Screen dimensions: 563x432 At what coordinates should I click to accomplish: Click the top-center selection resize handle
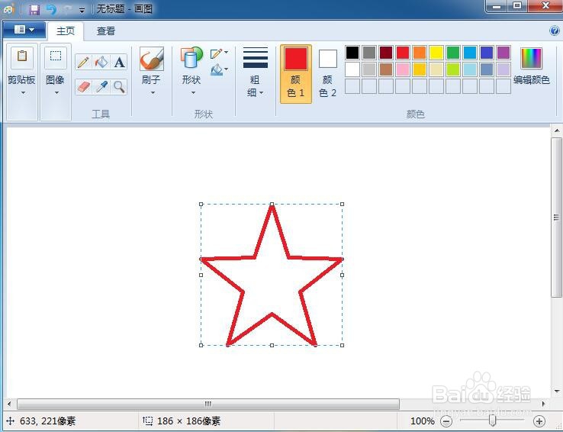pos(272,204)
